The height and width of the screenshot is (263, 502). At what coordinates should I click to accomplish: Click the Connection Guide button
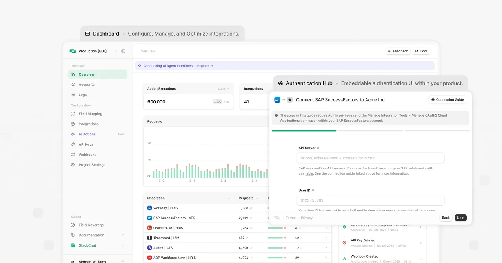pyautogui.click(x=447, y=100)
